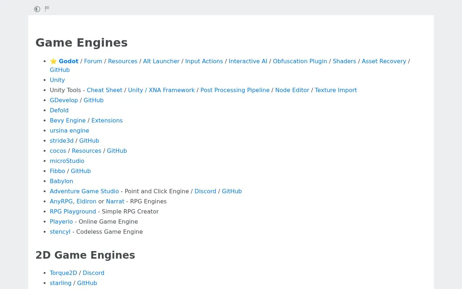This screenshot has height=289, width=462.
Task: Follow the Extensions link for Bevy
Action: 107,120
